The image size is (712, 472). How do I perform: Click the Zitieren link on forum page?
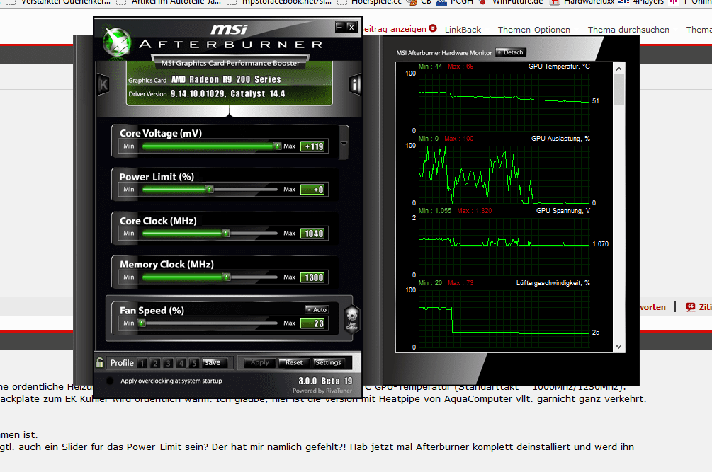coord(705,307)
